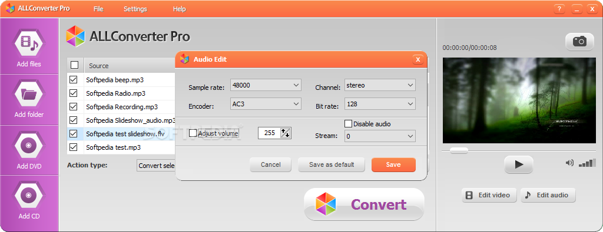The width and height of the screenshot is (603, 232).
Task: Click Cancel in Audio Edit dialog
Action: point(271,164)
